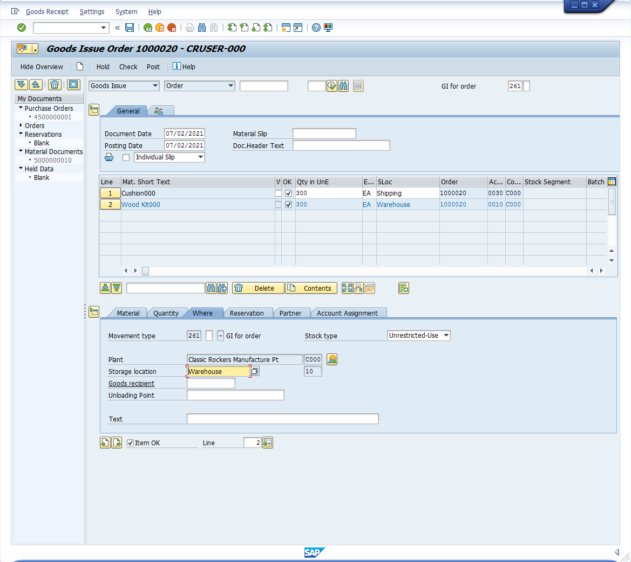Click the Material Slip input field
Viewport: 631px width, 562px height.
[x=324, y=133]
